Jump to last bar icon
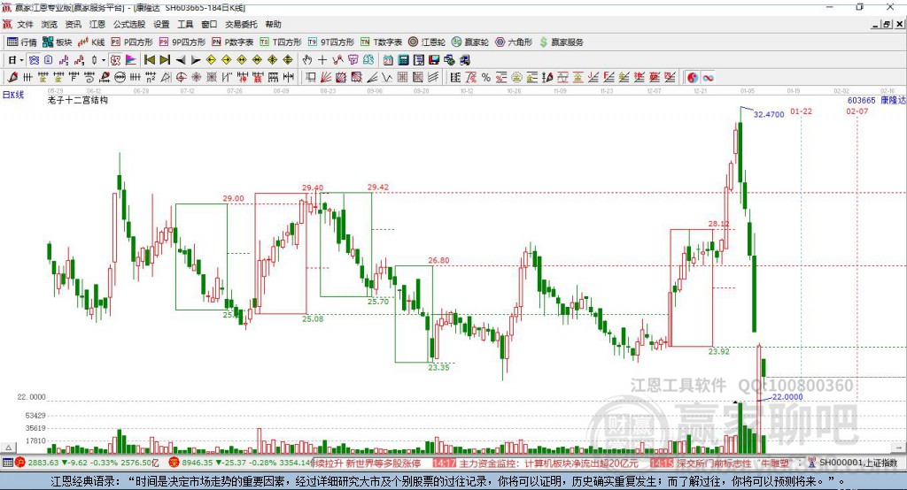The width and height of the screenshot is (907, 490). 164,60
